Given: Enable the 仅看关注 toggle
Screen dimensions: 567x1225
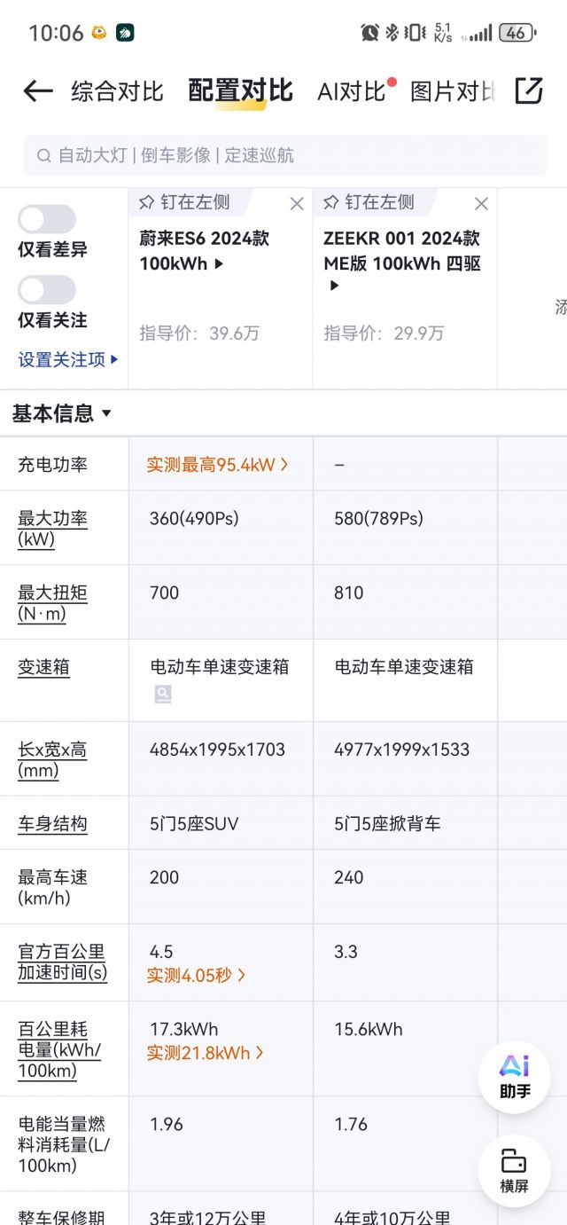Looking at the screenshot, I should (46, 289).
